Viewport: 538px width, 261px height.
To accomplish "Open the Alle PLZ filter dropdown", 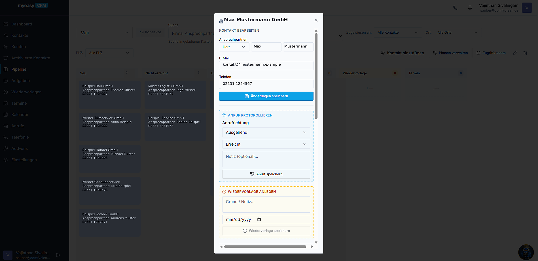I will pyautogui.click(x=109, y=53).
